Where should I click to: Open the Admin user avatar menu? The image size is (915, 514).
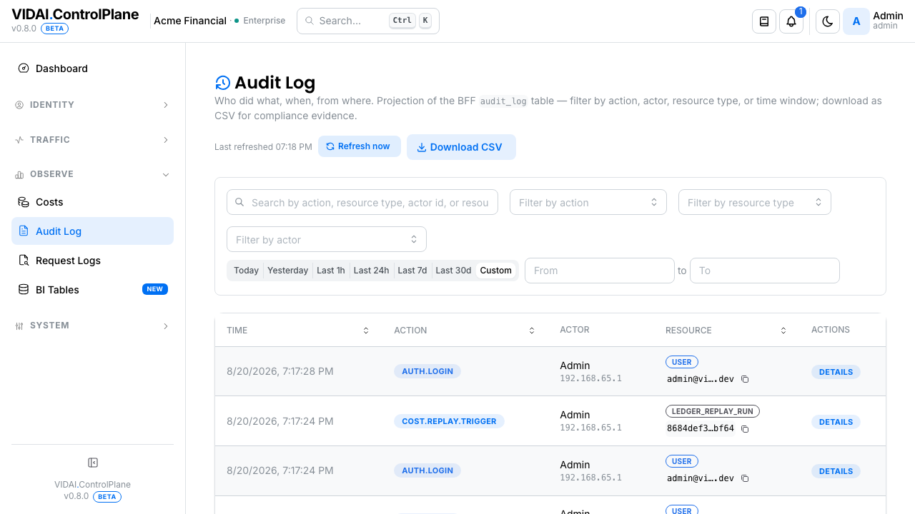pos(856,21)
